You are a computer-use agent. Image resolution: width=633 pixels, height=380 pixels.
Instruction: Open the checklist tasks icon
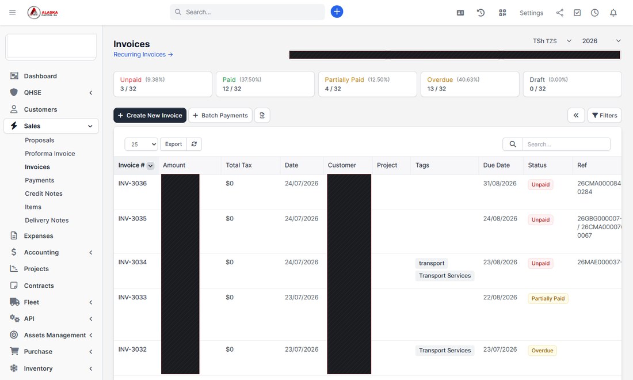[x=577, y=13]
